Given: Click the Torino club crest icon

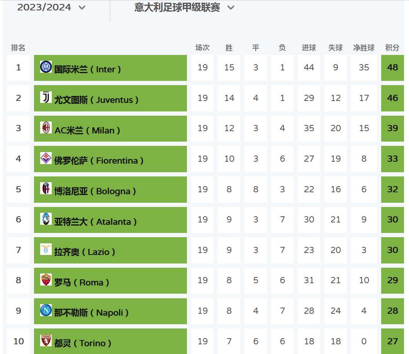Looking at the screenshot, I should coord(46,340).
